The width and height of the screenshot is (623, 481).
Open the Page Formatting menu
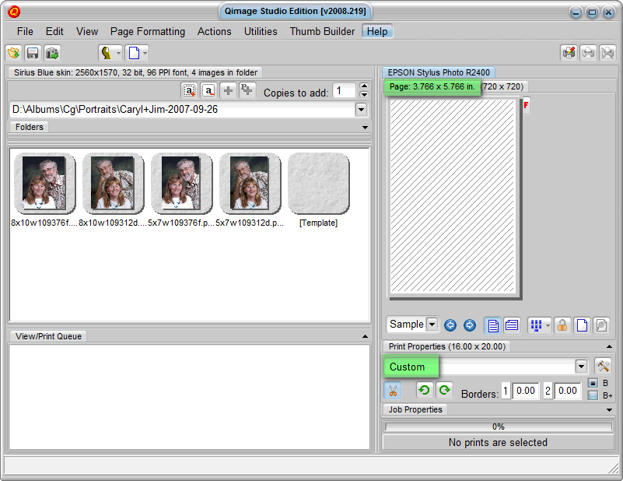tap(148, 31)
